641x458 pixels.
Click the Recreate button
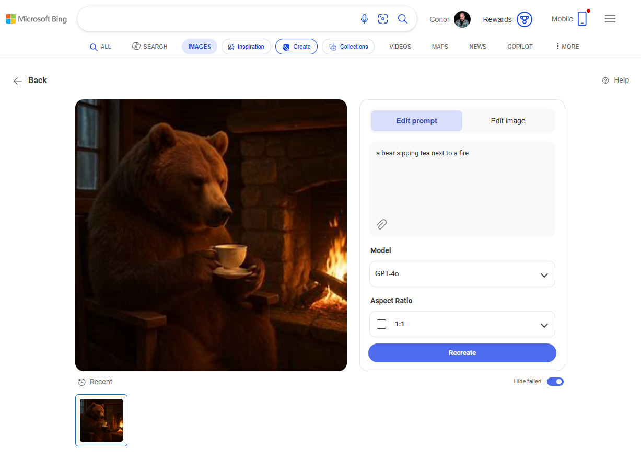(x=462, y=353)
